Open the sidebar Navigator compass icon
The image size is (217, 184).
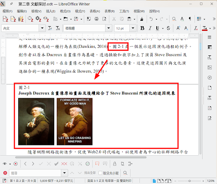click(209, 77)
